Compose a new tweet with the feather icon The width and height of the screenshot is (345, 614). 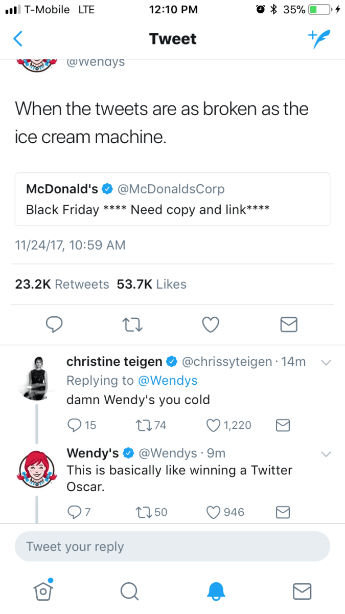click(x=319, y=38)
